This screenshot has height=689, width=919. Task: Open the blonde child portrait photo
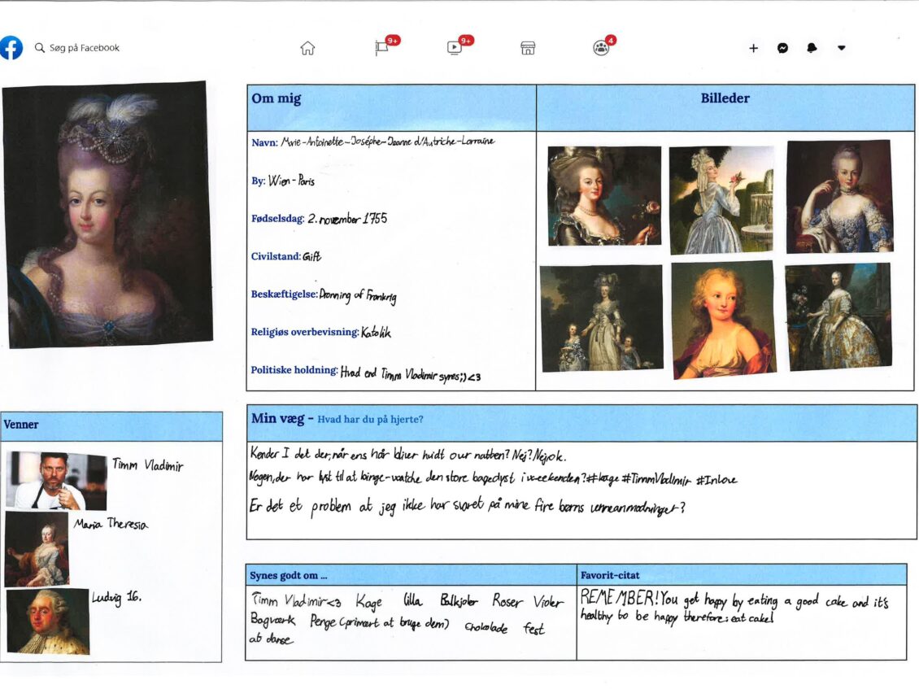[x=723, y=320]
